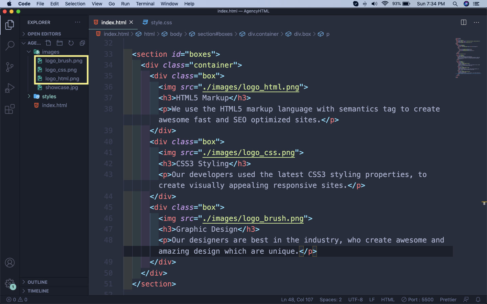This screenshot has height=304, width=487.
Task: Open the Manage gear icon
Action: point(10,284)
